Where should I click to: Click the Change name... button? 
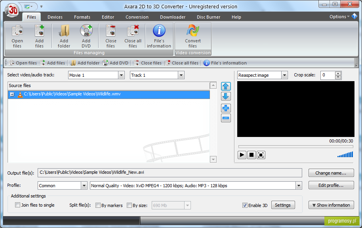point(331,173)
